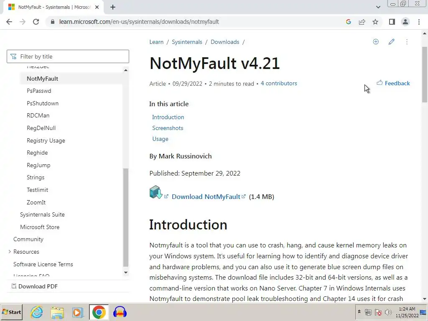Open the headphones audio app in taskbar
This screenshot has width=428, height=321.
(120, 312)
